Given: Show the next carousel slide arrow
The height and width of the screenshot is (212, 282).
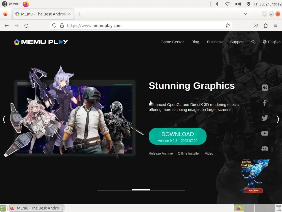Looking at the screenshot, I should (x=278, y=119).
